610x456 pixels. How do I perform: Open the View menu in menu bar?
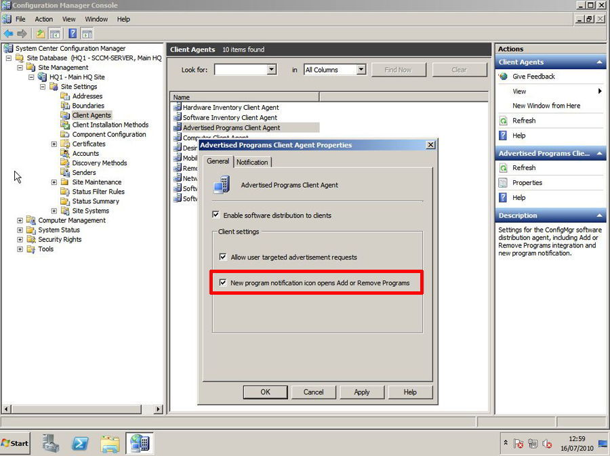pos(69,19)
